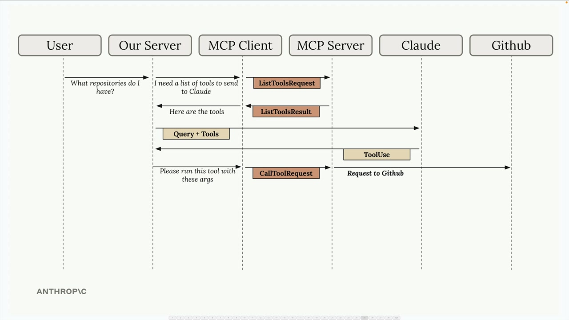Click the ListToolsResult message label
569x320 pixels.
[x=286, y=112]
